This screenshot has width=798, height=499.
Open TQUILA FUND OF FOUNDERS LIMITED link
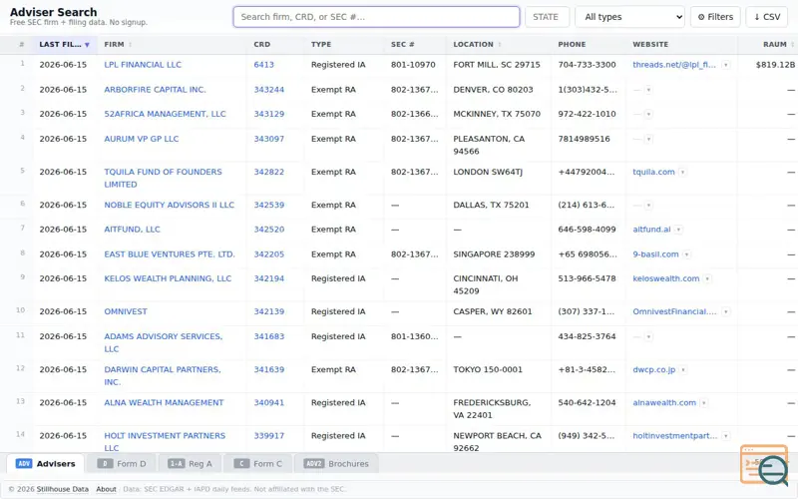163,179
